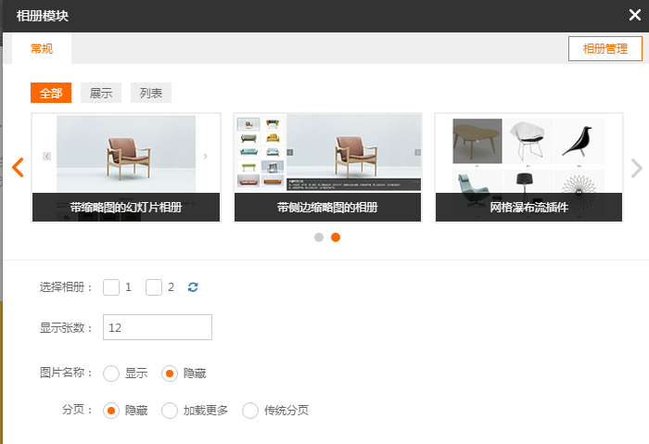Select 带缩略图的幻灯片相册 template thumbnail

[x=126, y=168]
